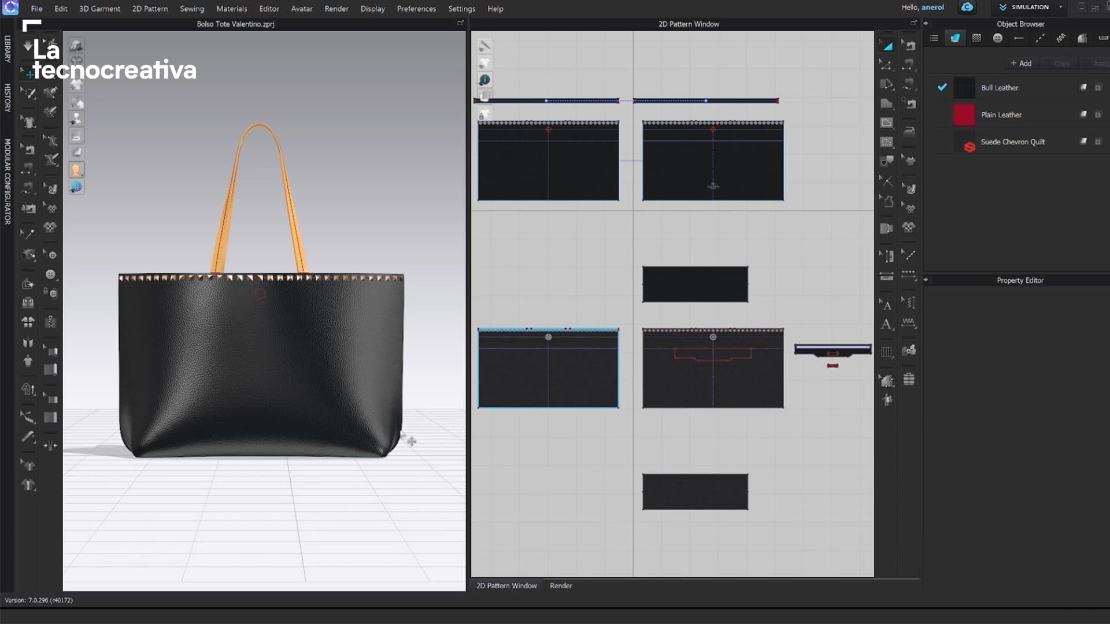Switch to the Render tab at the bottom

coord(560,585)
